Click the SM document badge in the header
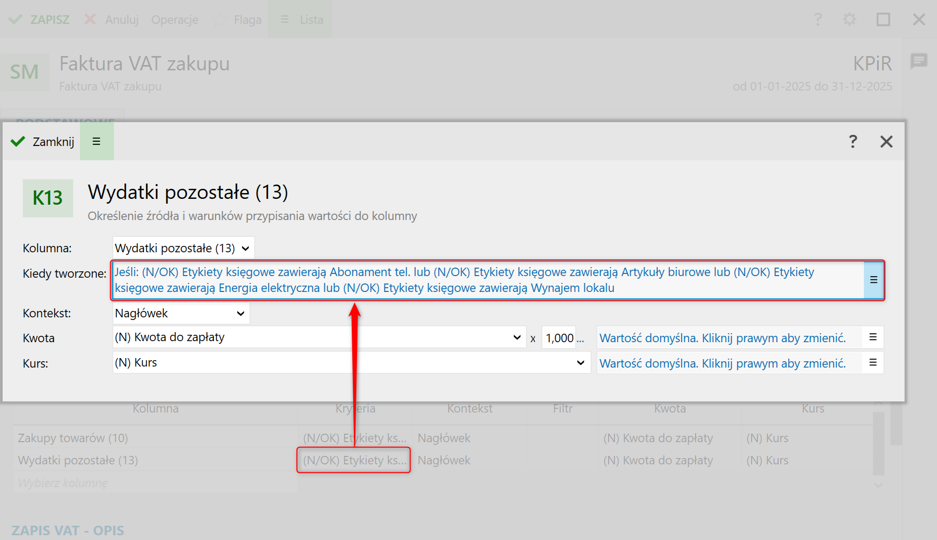The height and width of the screenshot is (540, 937). (x=24, y=72)
